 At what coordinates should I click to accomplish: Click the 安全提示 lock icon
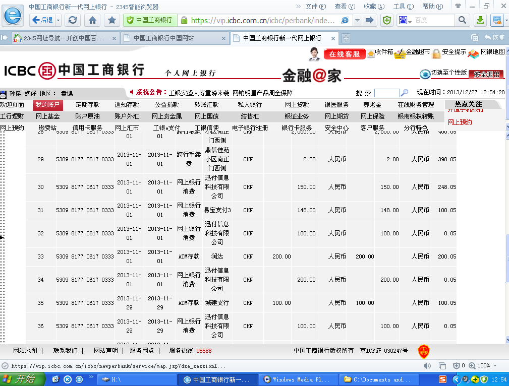436,52
